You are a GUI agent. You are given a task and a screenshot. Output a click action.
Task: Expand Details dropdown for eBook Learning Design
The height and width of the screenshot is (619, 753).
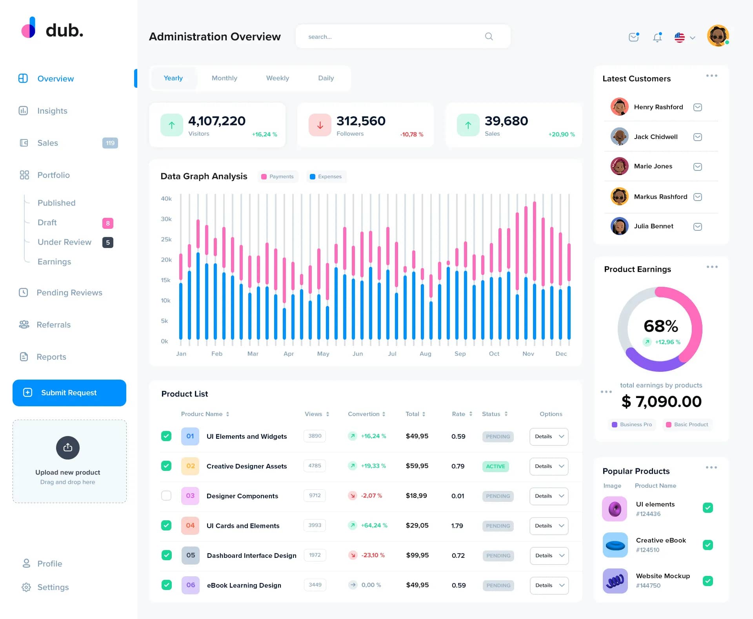pos(549,585)
